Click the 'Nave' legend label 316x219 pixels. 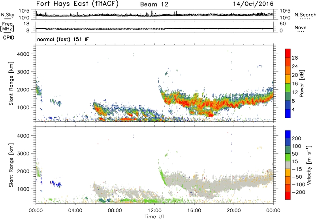coord(301,27)
